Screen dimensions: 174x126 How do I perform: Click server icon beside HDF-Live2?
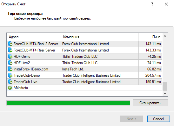tap(10, 63)
